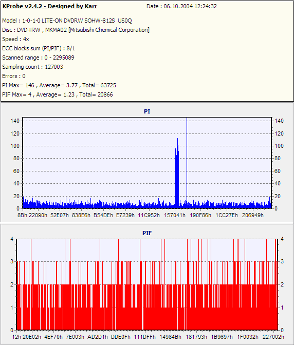Image resolution: width=294 pixels, height=345 pixels.
Task: Click the Disc DVD+RW MKMA02 line
Action: (x=76, y=30)
